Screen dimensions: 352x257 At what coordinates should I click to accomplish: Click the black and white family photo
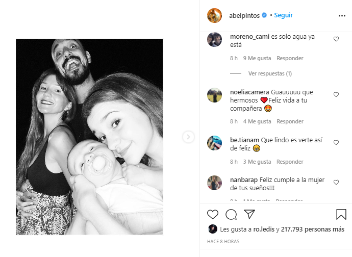point(89,137)
